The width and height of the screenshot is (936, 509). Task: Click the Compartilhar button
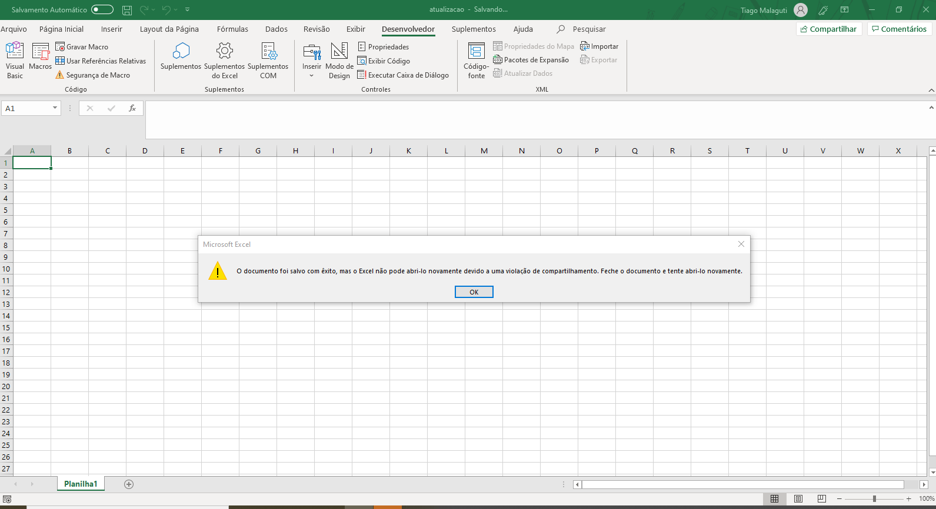[x=829, y=29]
